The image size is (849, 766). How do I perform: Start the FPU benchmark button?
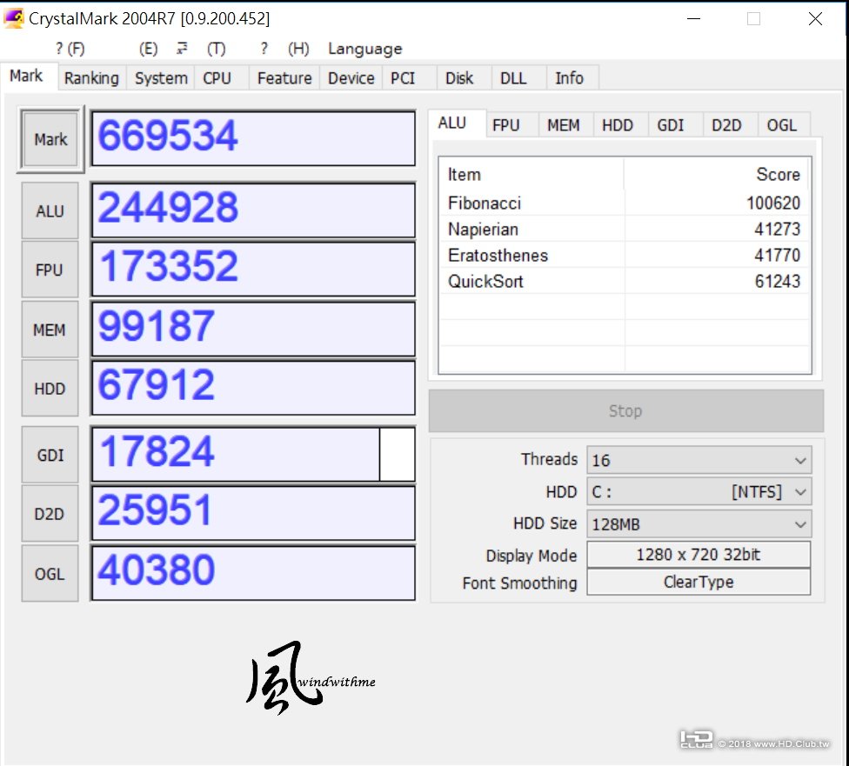(x=50, y=270)
